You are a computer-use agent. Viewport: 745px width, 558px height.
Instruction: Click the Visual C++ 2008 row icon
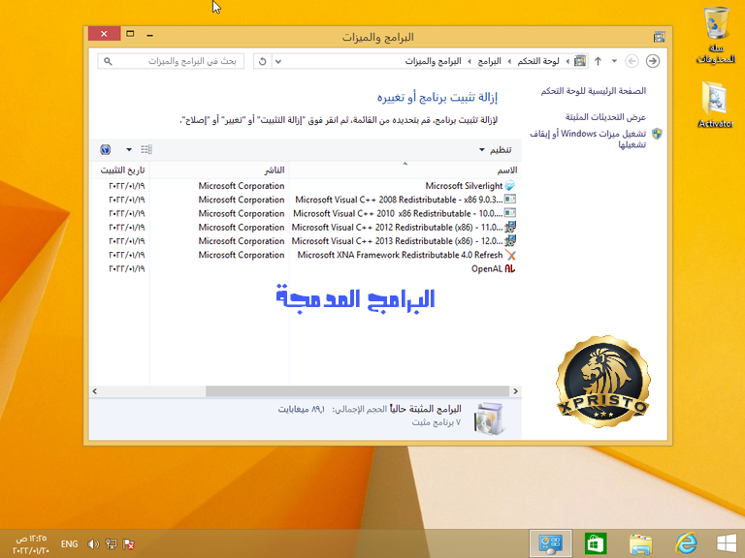510,200
